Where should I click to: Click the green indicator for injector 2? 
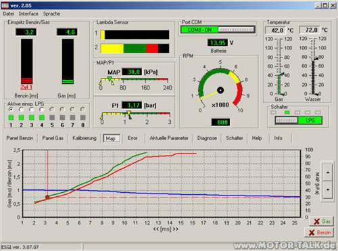tap(21, 118)
